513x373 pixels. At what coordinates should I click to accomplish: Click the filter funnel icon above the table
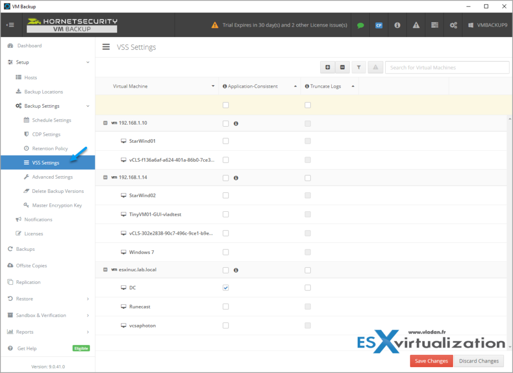359,67
